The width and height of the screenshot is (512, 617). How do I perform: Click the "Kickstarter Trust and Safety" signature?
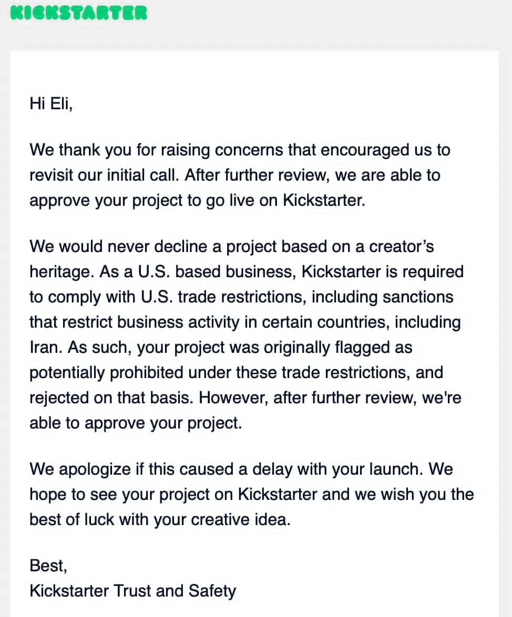click(133, 591)
